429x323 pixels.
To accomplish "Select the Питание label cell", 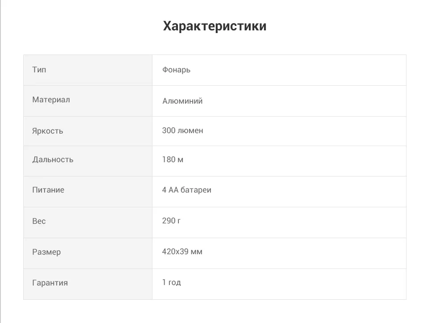I will click(x=88, y=191).
